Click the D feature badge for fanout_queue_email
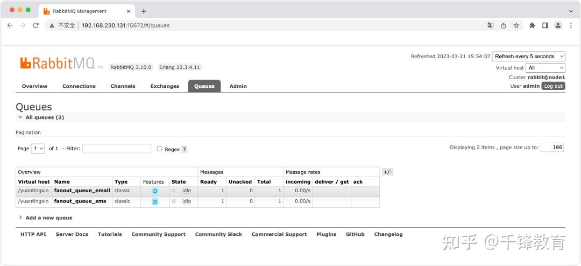 point(155,191)
